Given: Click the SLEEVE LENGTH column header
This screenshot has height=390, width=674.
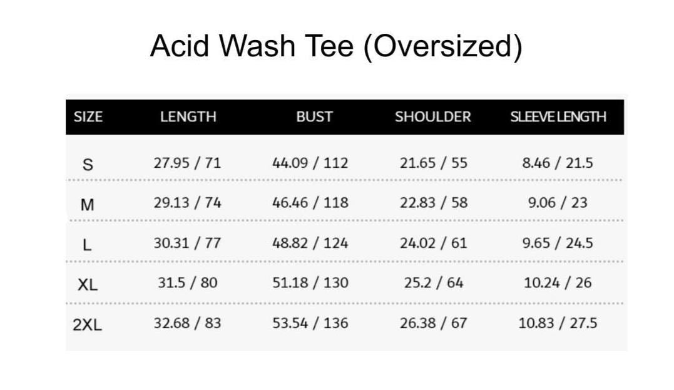Looking at the screenshot, I should coord(558,117).
